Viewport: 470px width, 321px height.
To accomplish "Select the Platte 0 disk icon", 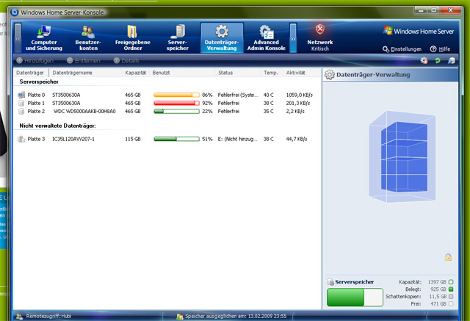I will coord(21,95).
